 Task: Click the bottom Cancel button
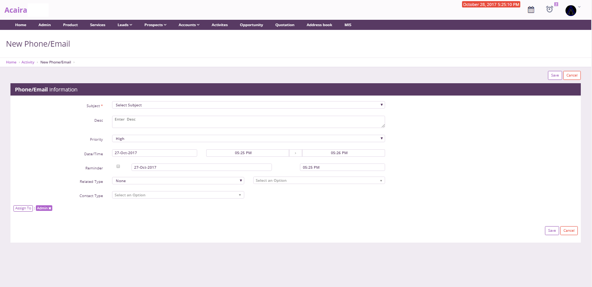pos(569,231)
